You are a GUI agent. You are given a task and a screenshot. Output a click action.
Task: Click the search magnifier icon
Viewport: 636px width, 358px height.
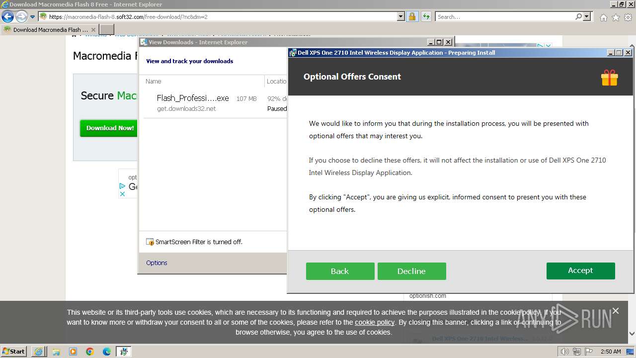tap(578, 16)
